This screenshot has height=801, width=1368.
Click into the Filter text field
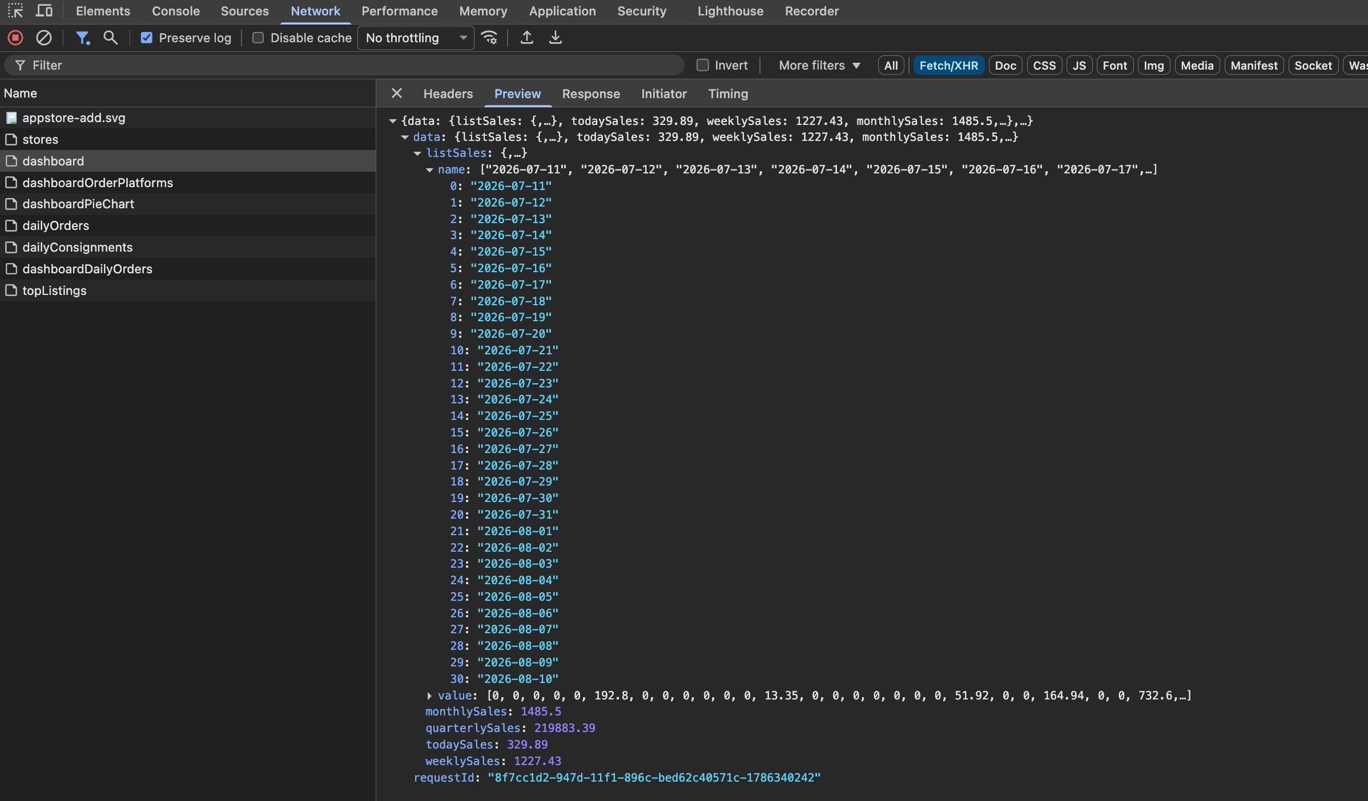coord(344,65)
